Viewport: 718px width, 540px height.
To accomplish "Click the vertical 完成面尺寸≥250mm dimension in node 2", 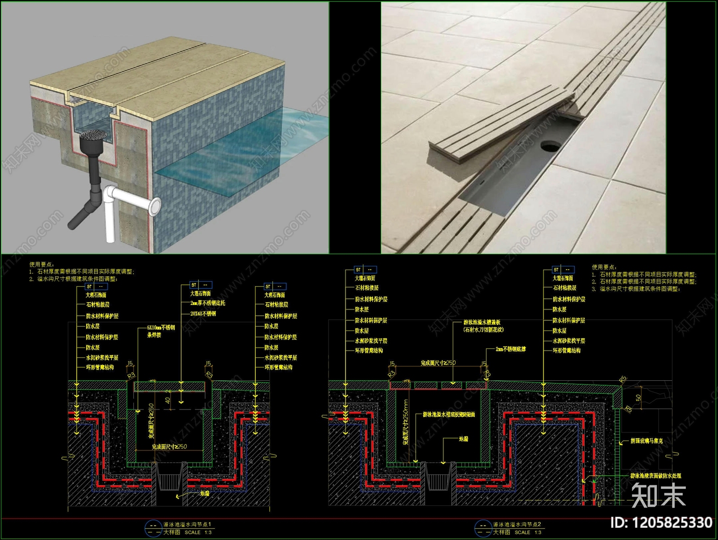I will click(x=406, y=422).
